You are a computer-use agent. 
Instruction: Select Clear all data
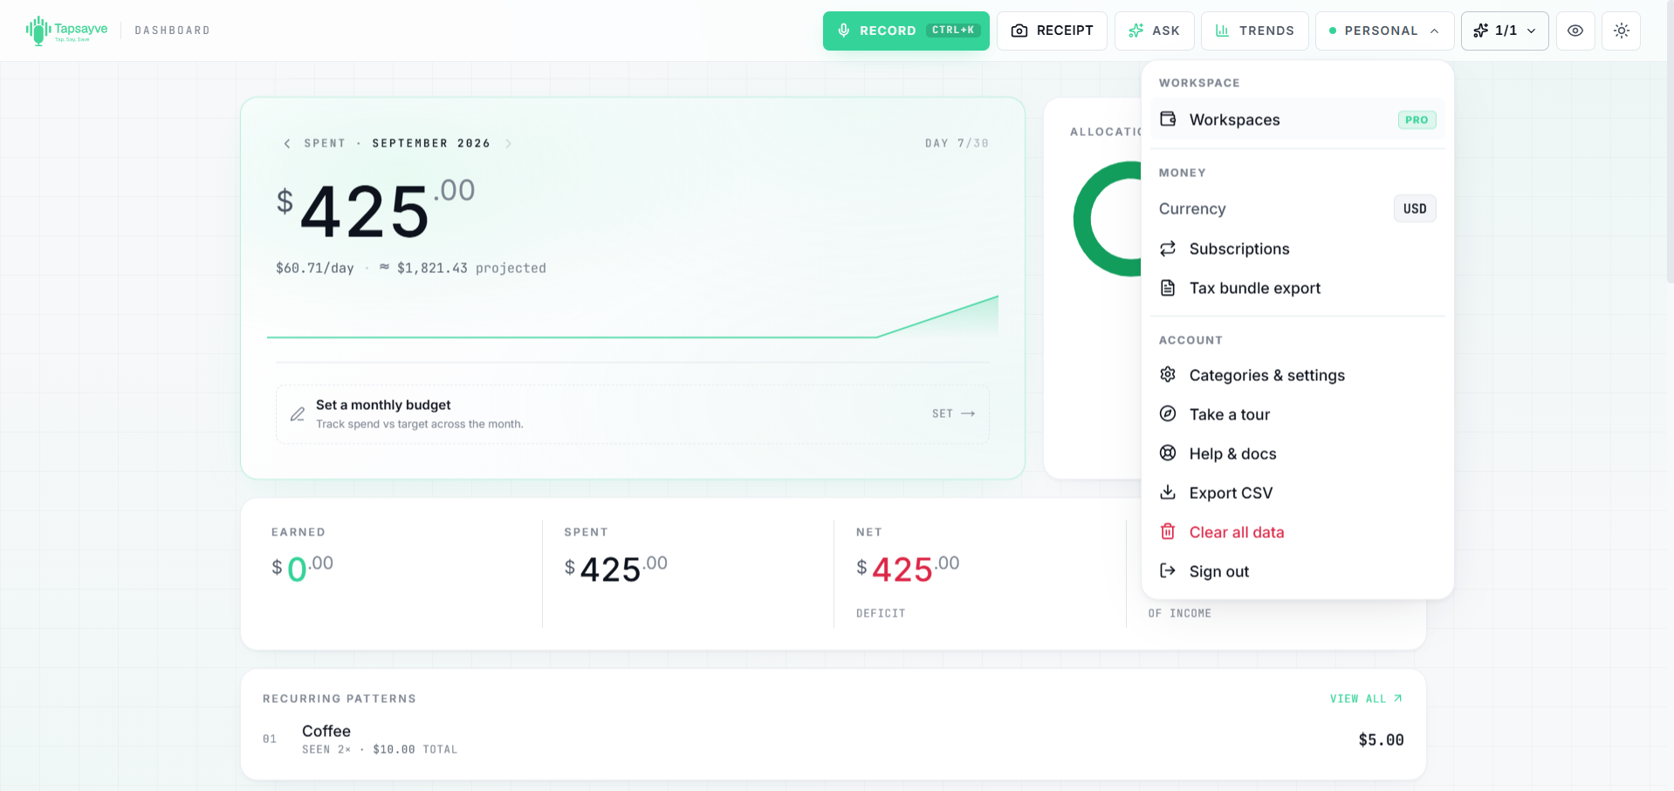(1297, 532)
